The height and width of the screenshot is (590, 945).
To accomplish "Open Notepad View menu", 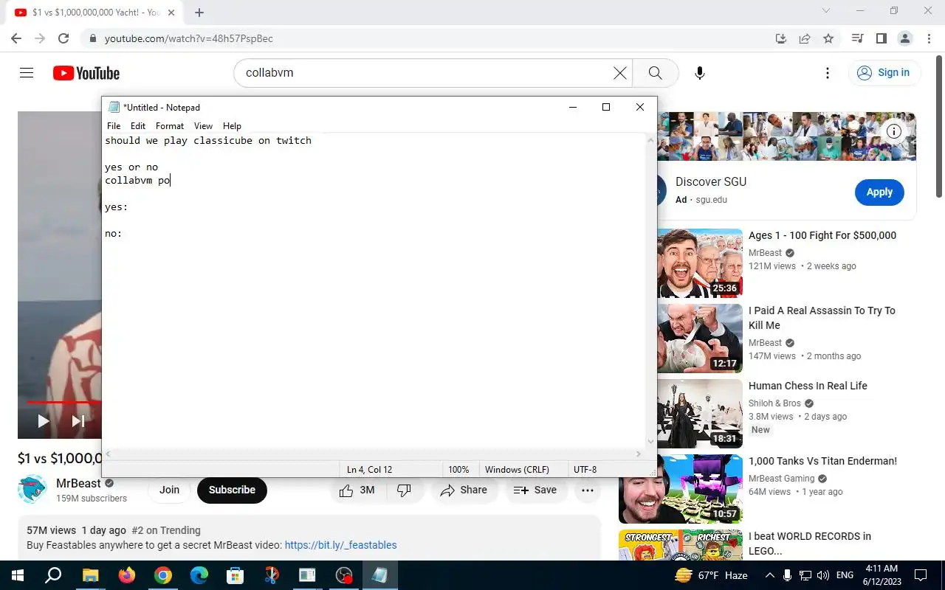I will [203, 126].
